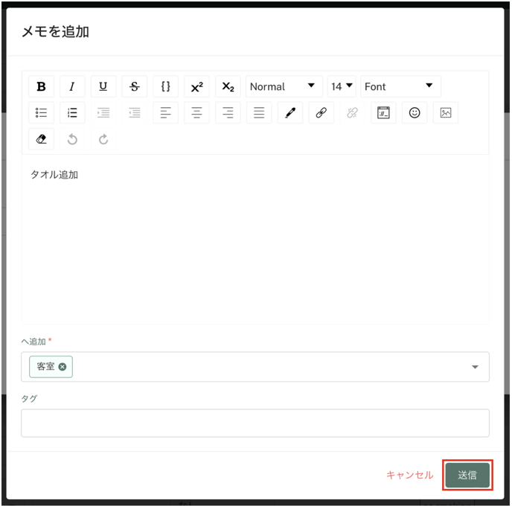Click the キャンセル link
Viewport: 512px width, 506px height.
[x=409, y=475]
